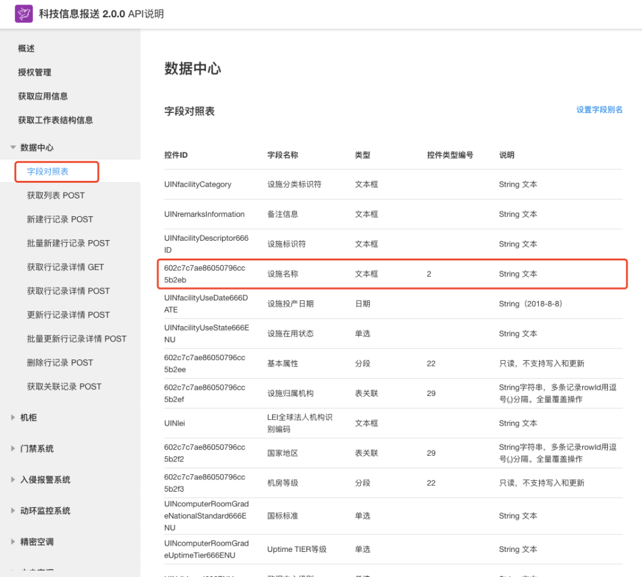Expand the 机柜 sidebar section
This screenshot has width=642, height=577.
pyautogui.click(x=13, y=417)
